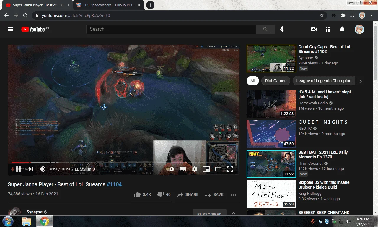
Task: Open Good Guy Caps video title
Action: click(x=325, y=49)
